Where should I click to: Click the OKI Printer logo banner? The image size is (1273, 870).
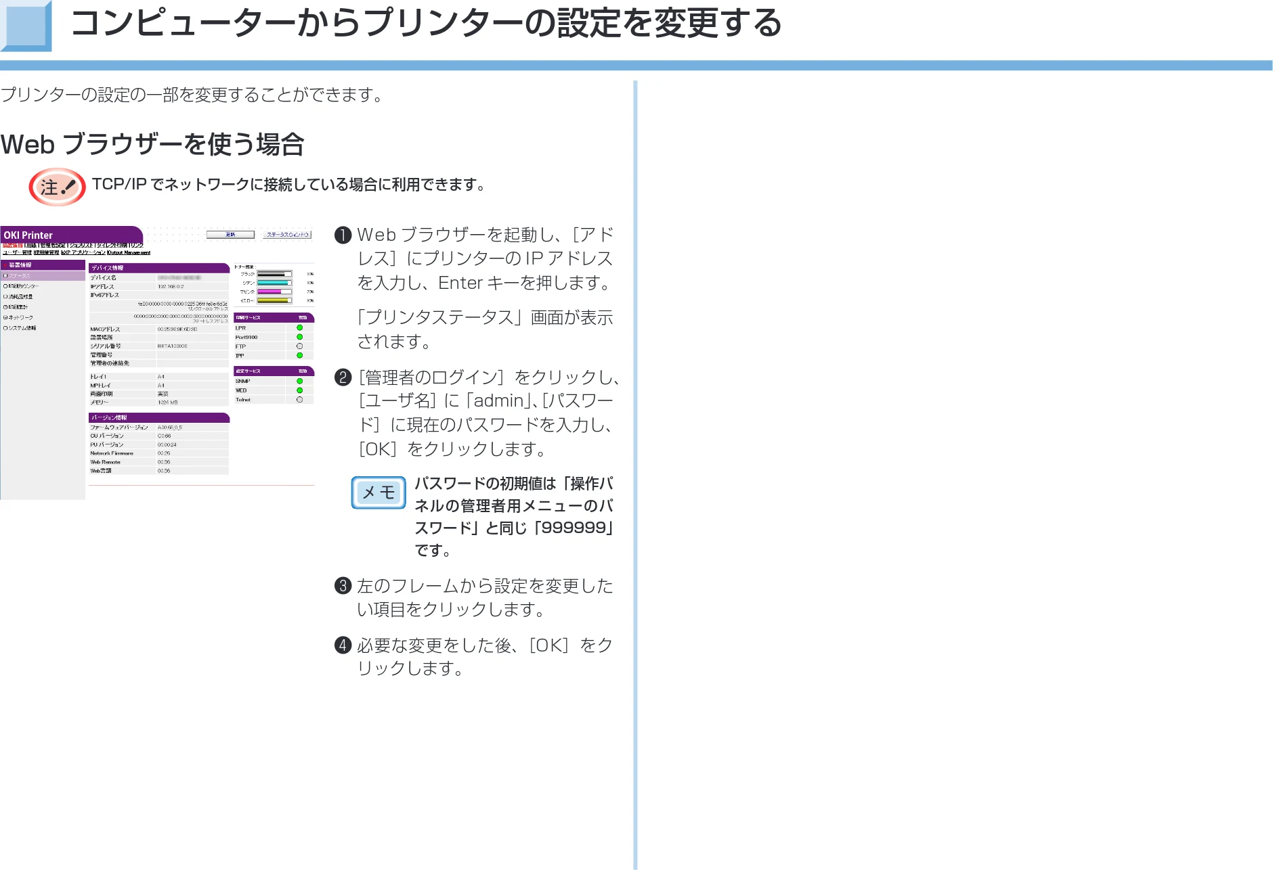[x=71, y=235]
